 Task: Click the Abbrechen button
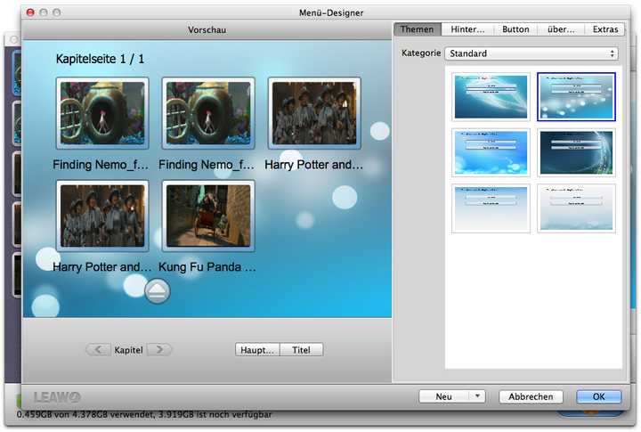(531, 396)
